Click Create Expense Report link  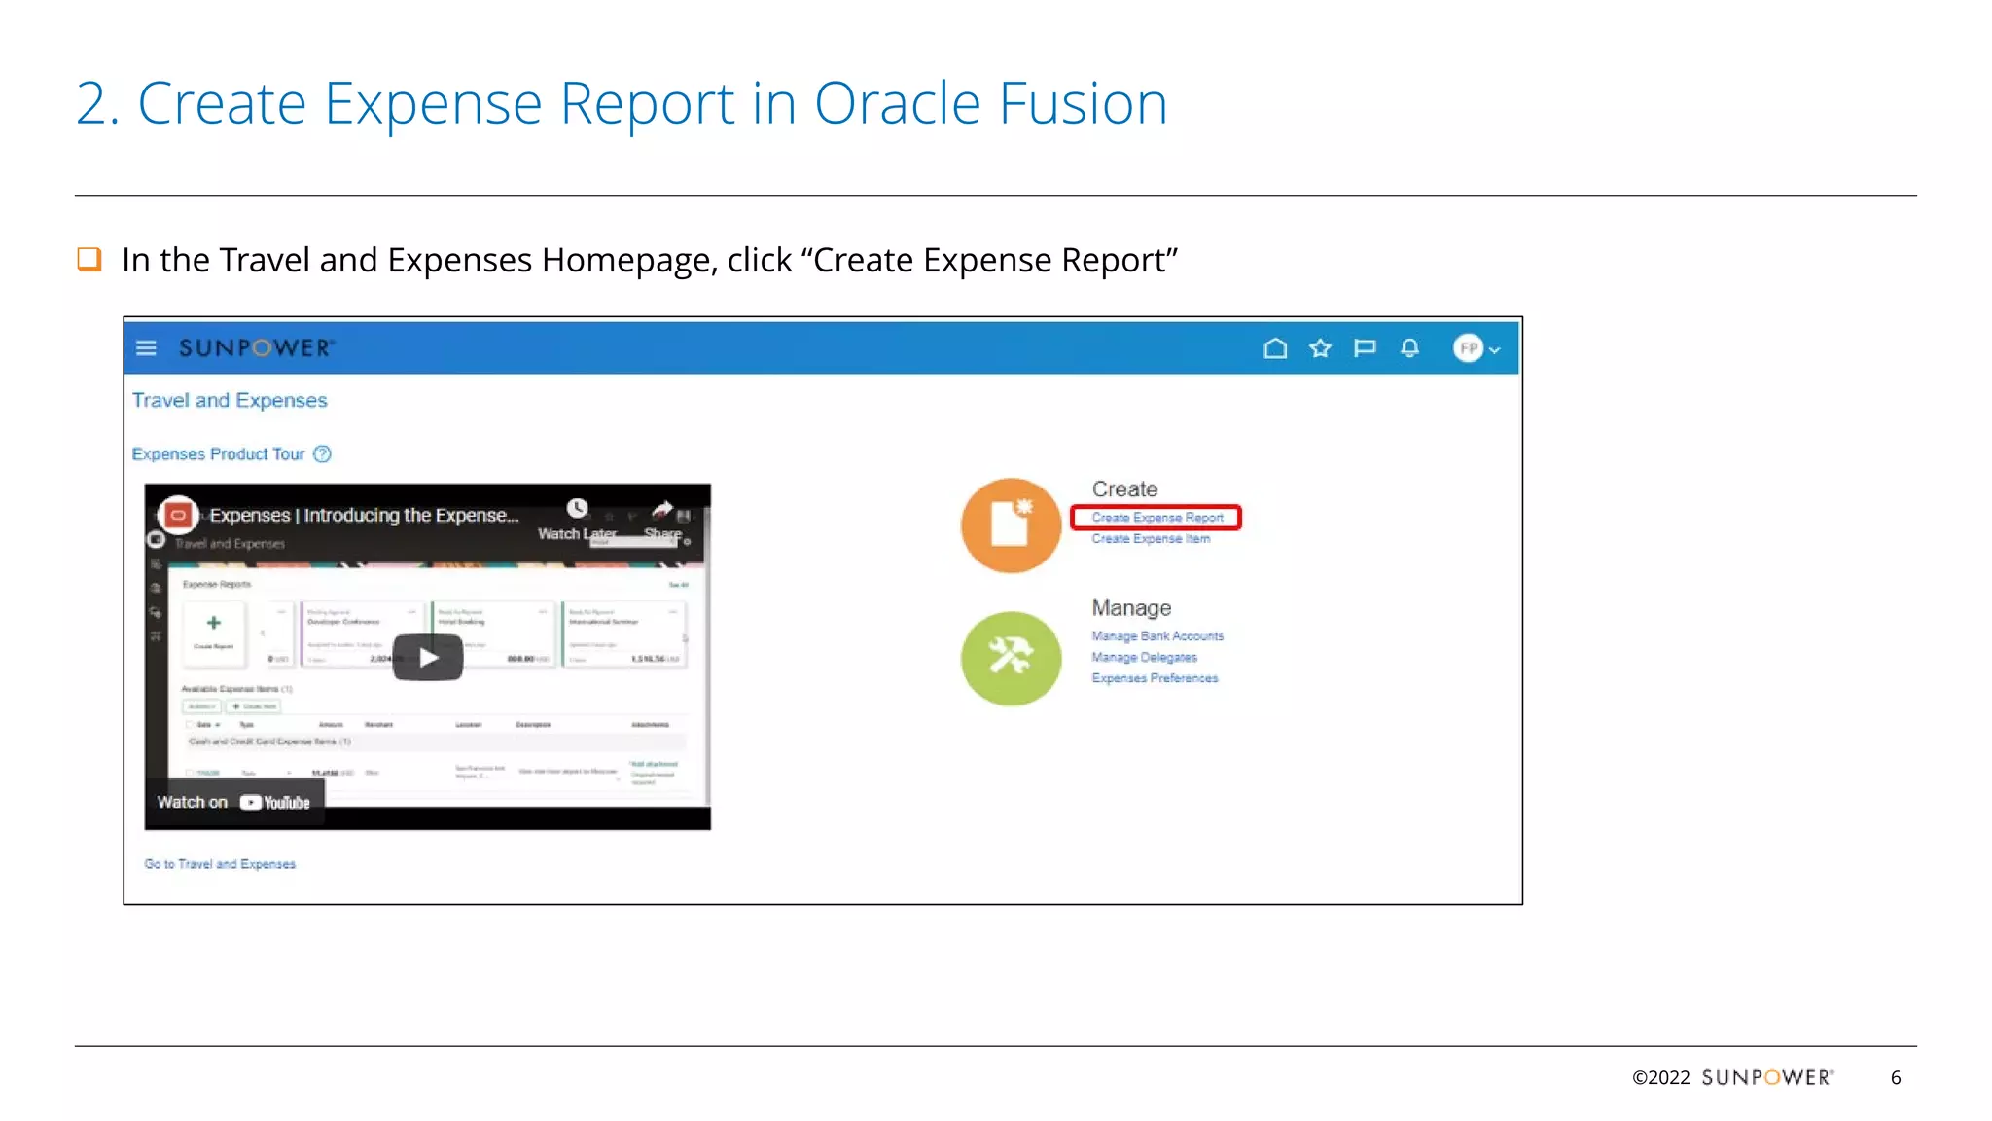(x=1156, y=518)
